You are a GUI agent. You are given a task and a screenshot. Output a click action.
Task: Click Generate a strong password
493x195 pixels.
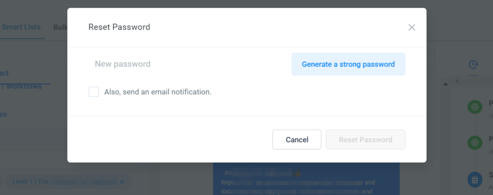tap(348, 64)
